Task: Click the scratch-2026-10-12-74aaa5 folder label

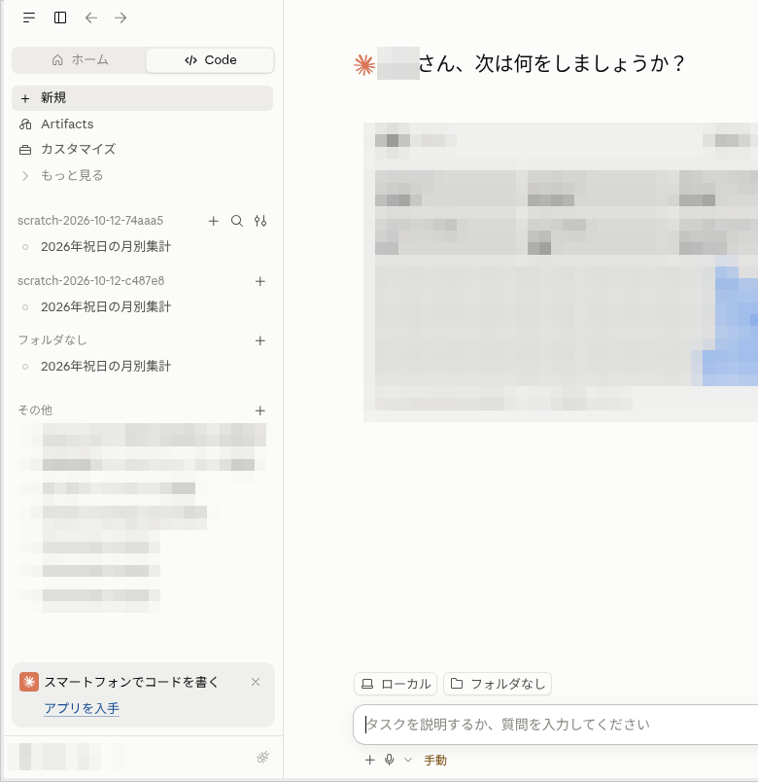Action: pos(90,221)
